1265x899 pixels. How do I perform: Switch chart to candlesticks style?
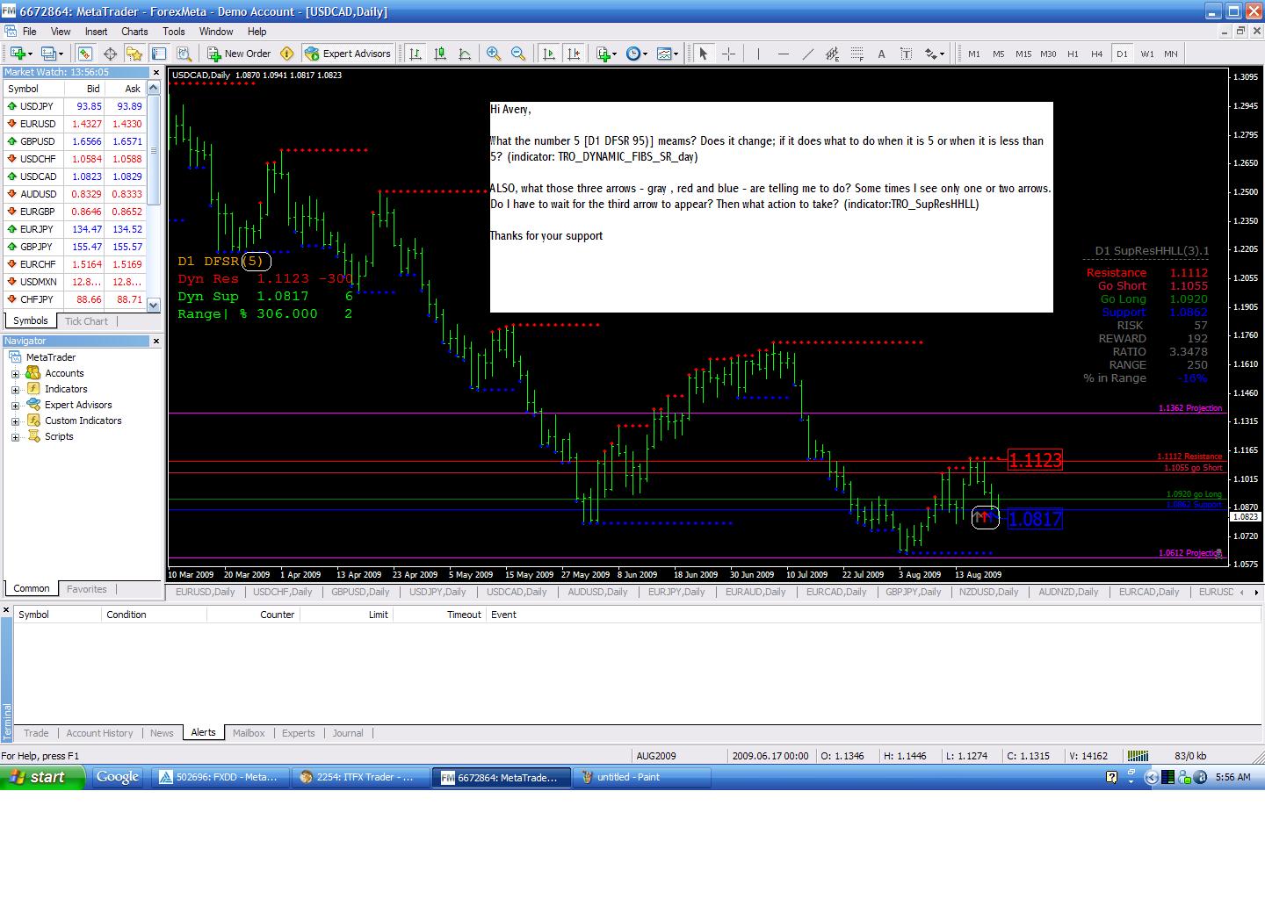point(440,54)
